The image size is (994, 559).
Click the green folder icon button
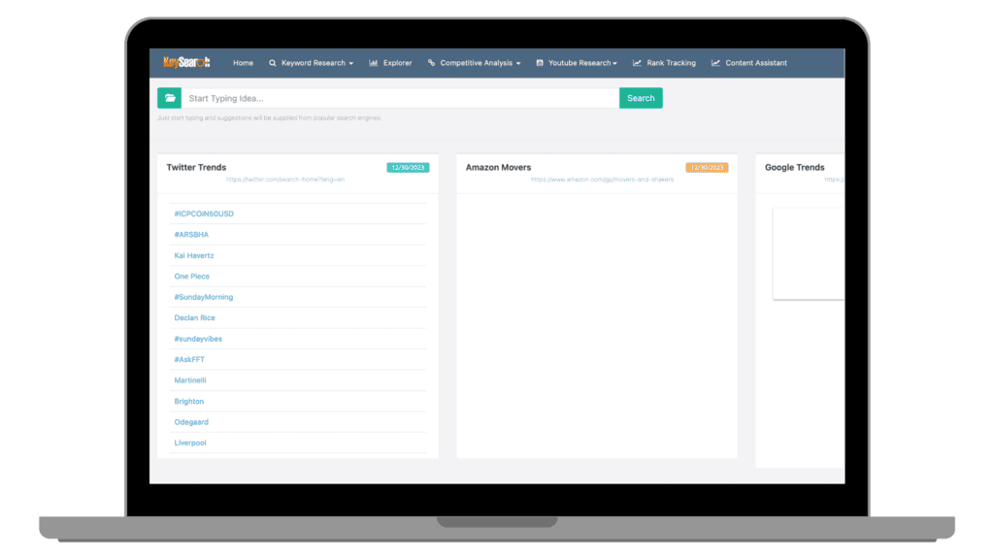pos(169,98)
